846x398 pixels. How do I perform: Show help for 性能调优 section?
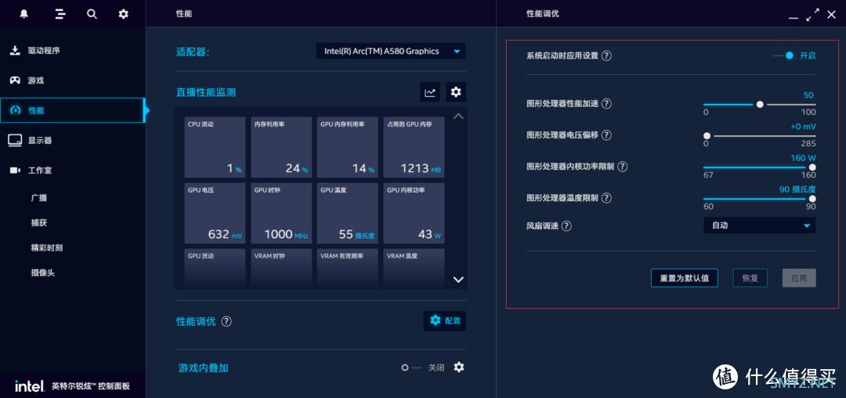tap(226, 321)
